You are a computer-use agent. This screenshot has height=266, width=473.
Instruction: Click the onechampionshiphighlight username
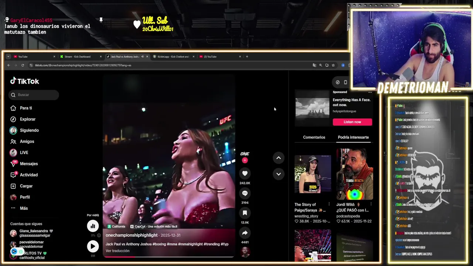(x=132, y=235)
